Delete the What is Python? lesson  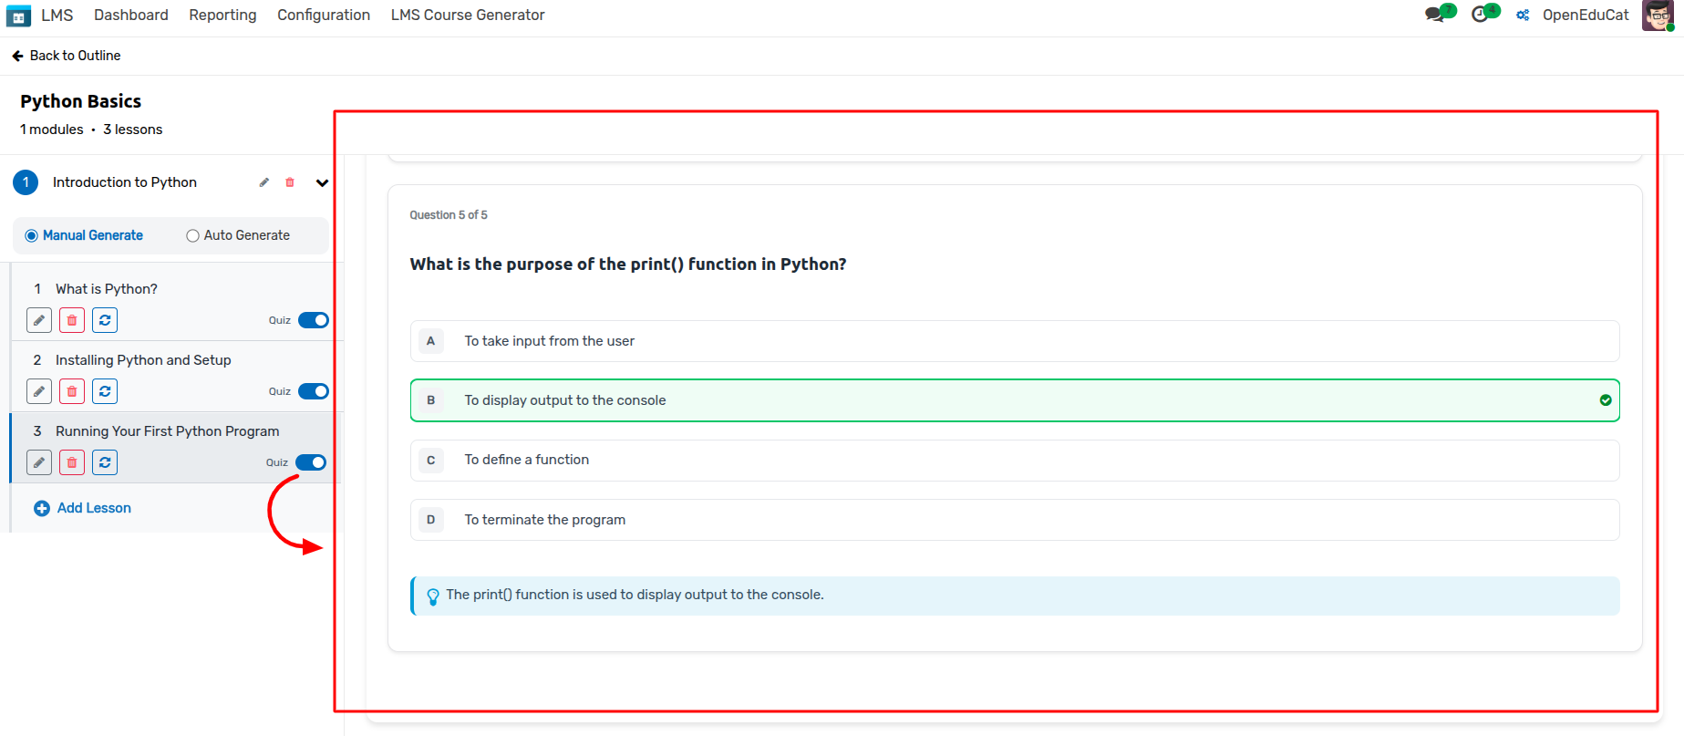pos(72,320)
